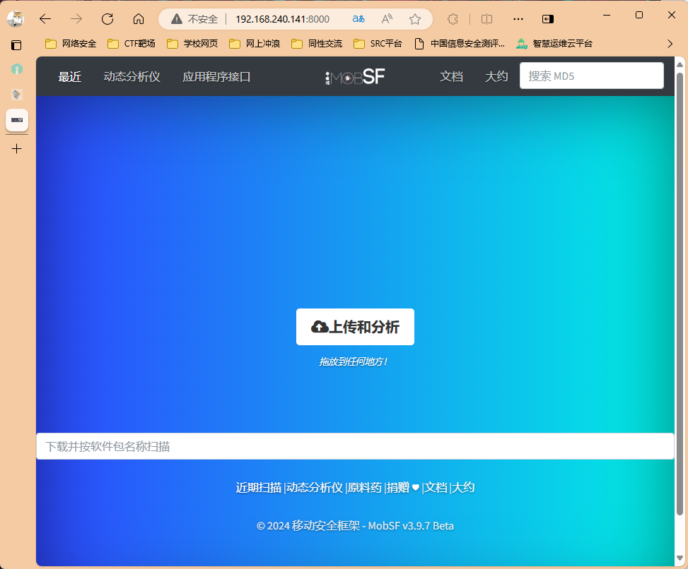This screenshot has height=569, width=688.
Task: Open the 学校网页 bookmarks folder
Action: pyautogui.click(x=192, y=44)
